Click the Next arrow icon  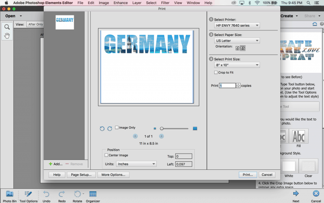click(296, 194)
